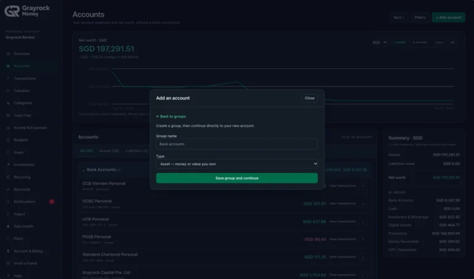This screenshot has height=279, width=474.
Task: Select the All chart range
Action: click(452, 43)
